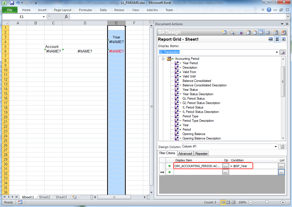Screen dimensions: 292x207
Task: Switch to Page Layout view in status bar
Action: (228, 202)
